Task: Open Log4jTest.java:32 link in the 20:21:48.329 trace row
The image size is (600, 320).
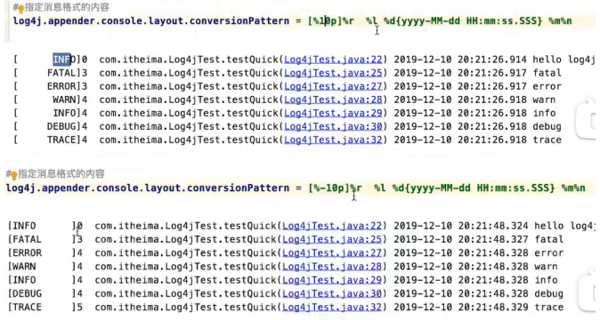Action: 332,307
